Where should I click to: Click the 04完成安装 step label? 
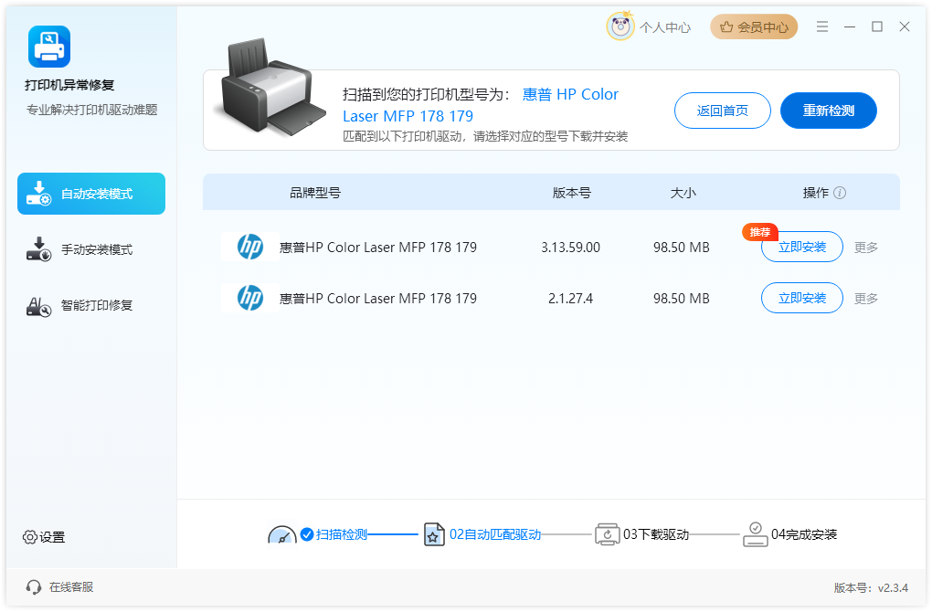tap(803, 534)
